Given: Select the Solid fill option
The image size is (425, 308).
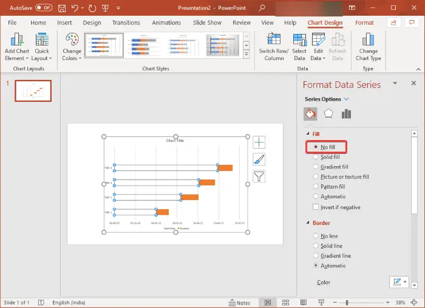Looking at the screenshot, I should [x=326, y=157].
